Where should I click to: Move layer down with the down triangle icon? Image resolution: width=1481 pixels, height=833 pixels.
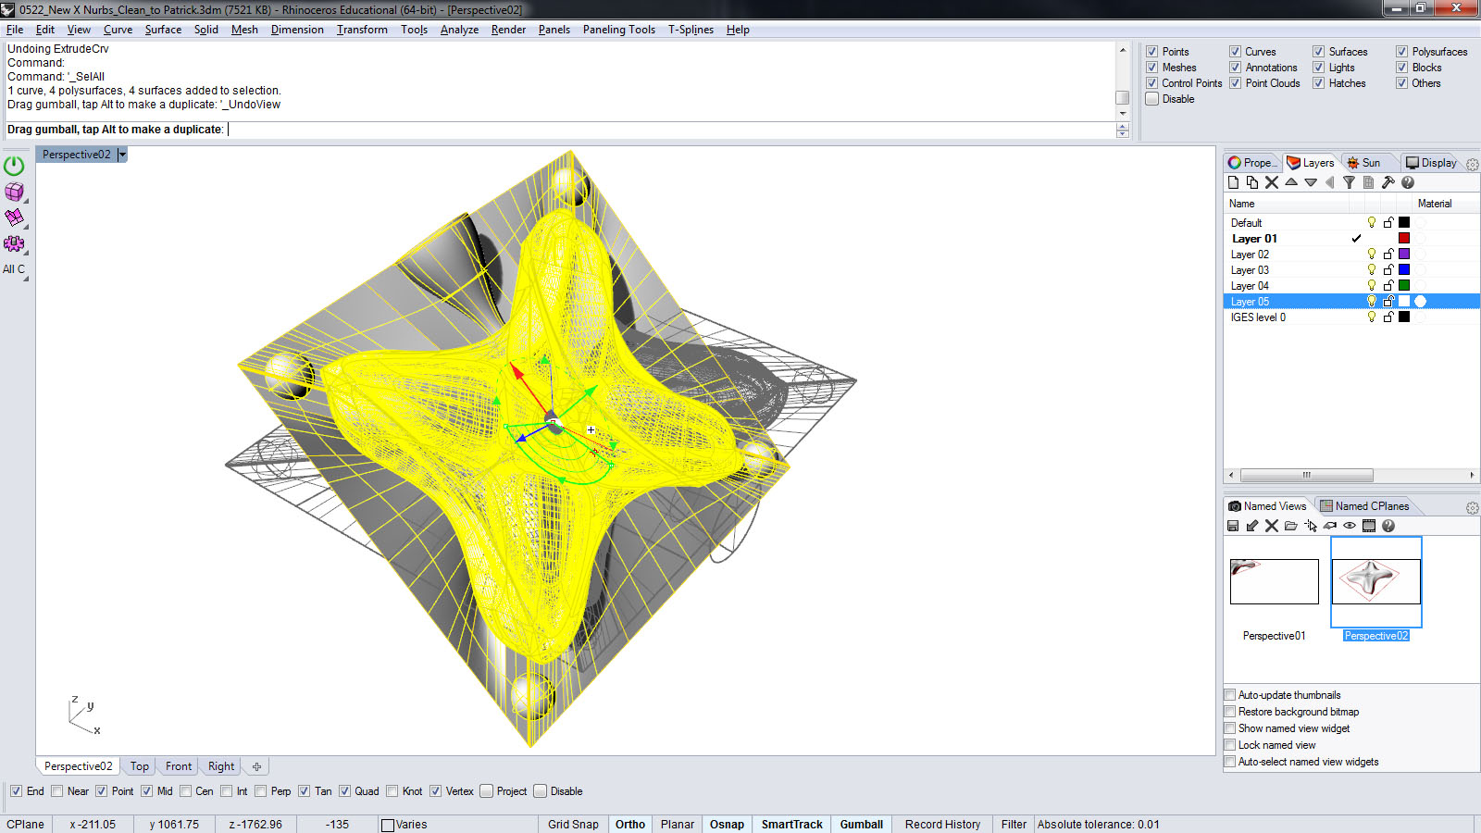tap(1311, 182)
